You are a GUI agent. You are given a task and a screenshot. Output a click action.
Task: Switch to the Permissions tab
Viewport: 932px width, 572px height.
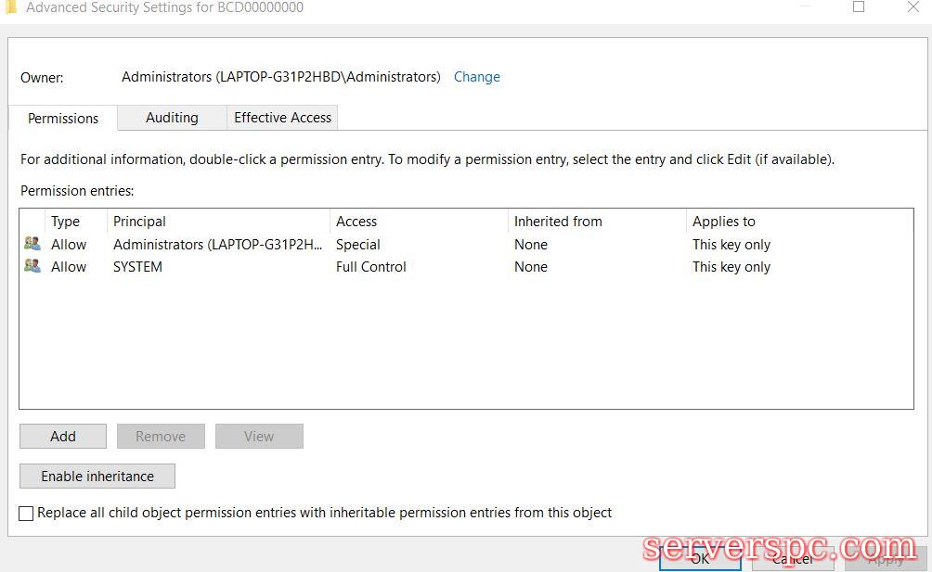click(63, 119)
